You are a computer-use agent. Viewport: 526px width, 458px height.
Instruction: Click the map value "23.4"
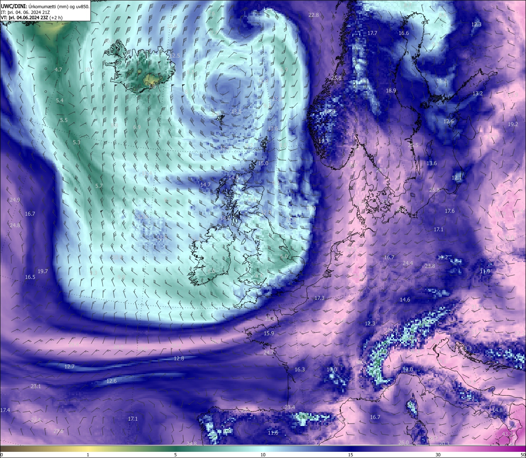(290, 407)
